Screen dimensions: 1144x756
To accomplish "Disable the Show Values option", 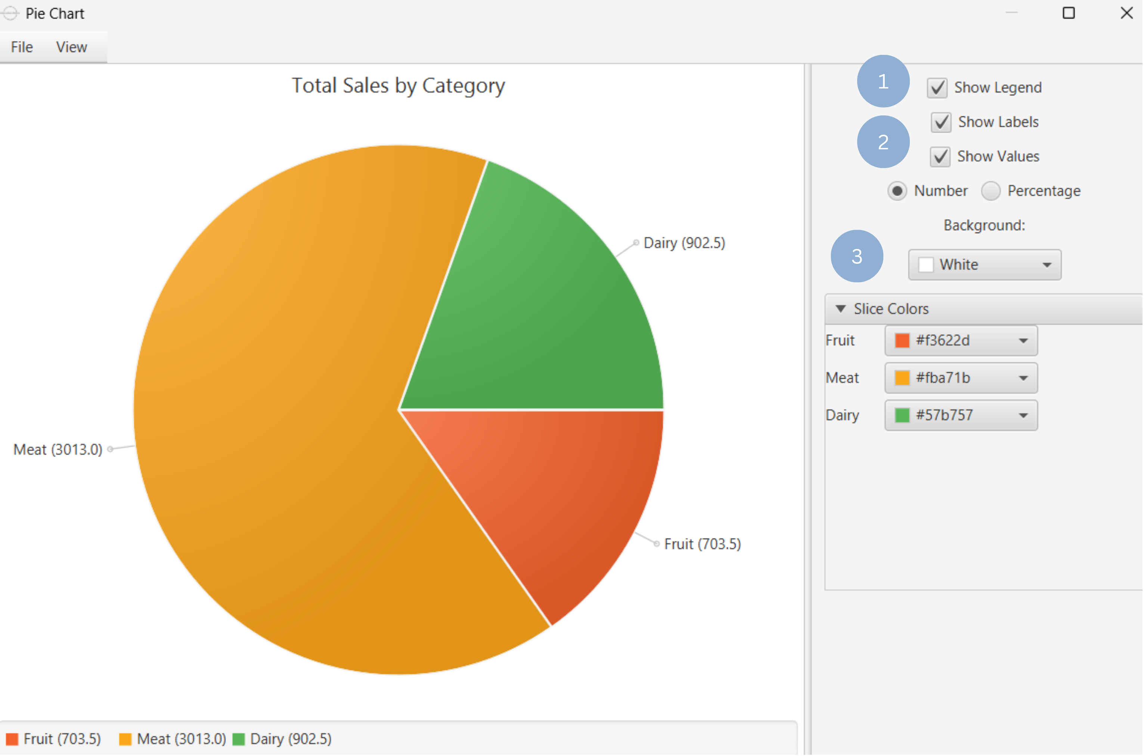I will point(939,156).
